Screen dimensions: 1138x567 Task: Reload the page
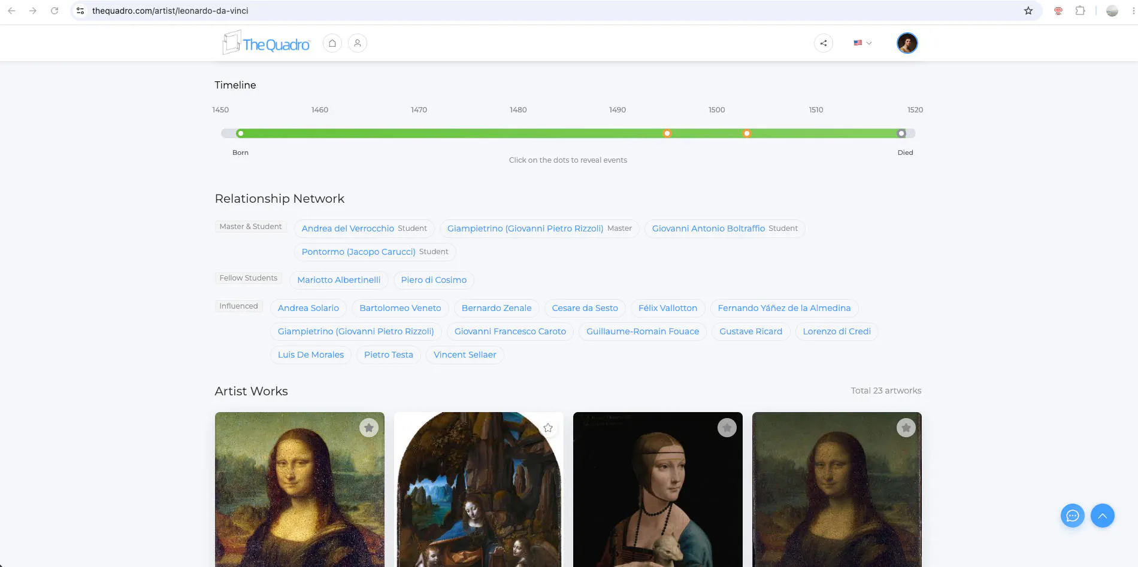click(55, 11)
